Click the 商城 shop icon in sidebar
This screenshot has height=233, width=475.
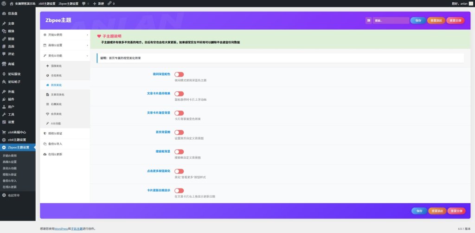click(4, 64)
